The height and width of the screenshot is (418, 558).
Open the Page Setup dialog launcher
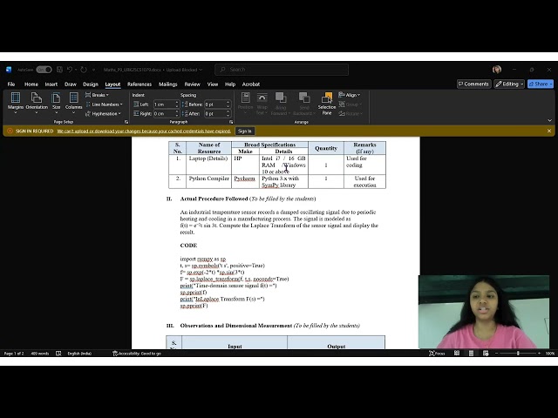[126, 122]
